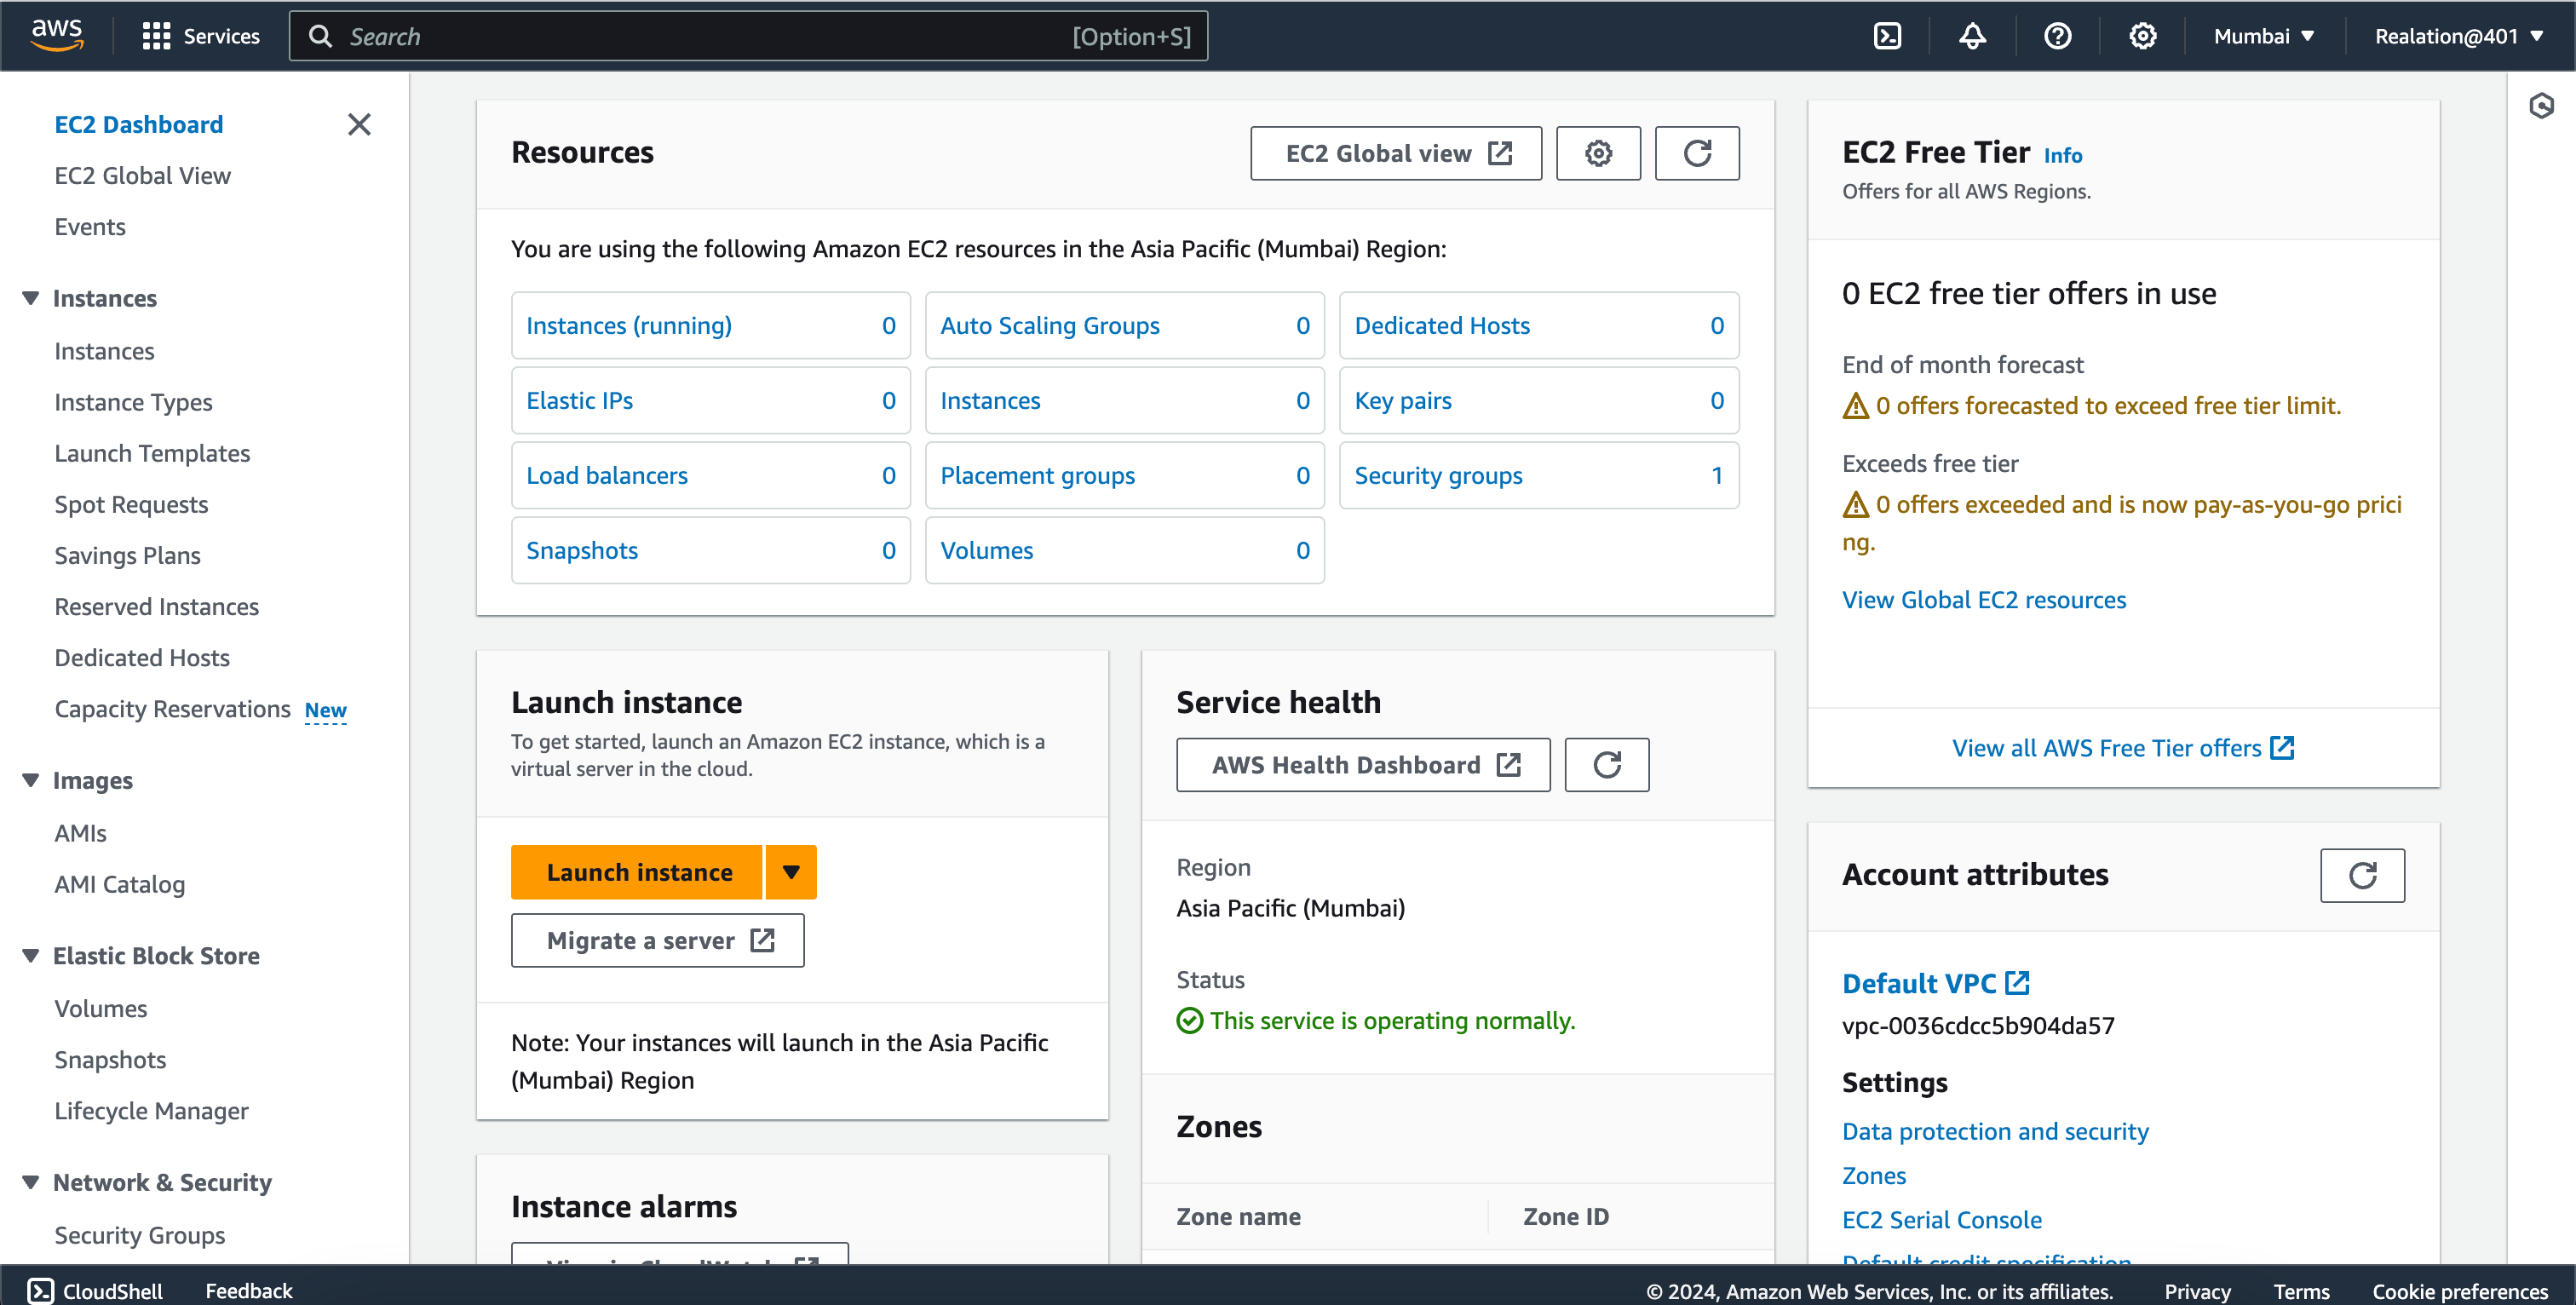The height and width of the screenshot is (1305, 2576).
Task: Open CloudShell from the top bar icon
Action: tap(1887, 36)
